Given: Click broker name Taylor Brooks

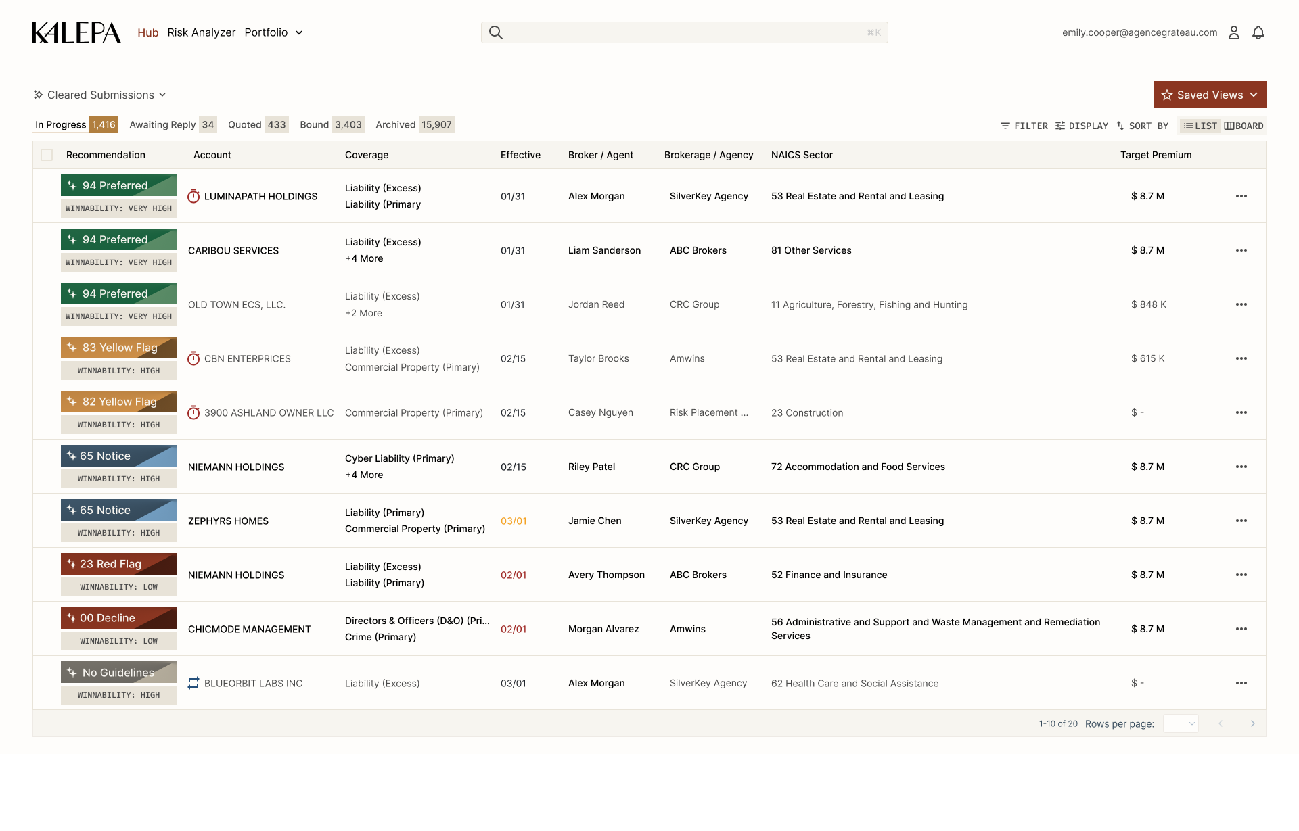Looking at the screenshot, I should (598, 358).
